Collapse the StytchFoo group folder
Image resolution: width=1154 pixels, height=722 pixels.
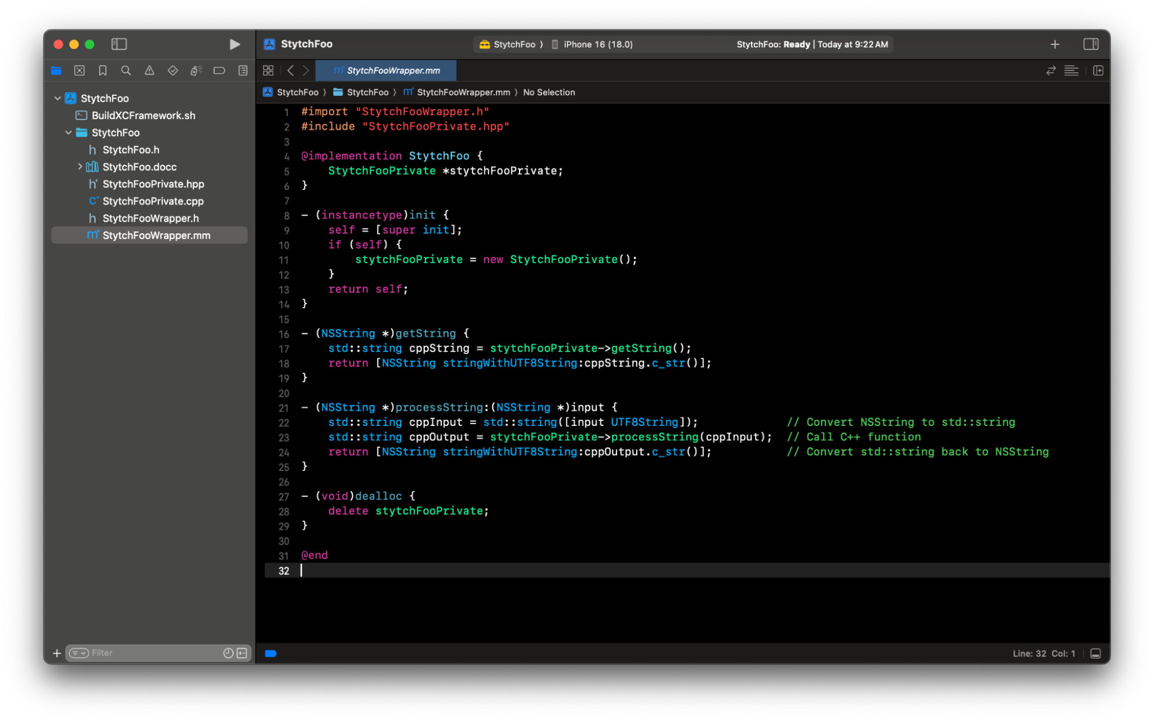coord(69,133)
